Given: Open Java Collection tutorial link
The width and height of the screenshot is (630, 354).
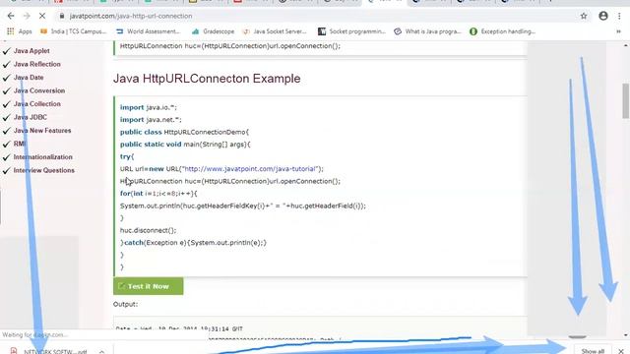Looking at the screenshot, I should coord(37,104).
